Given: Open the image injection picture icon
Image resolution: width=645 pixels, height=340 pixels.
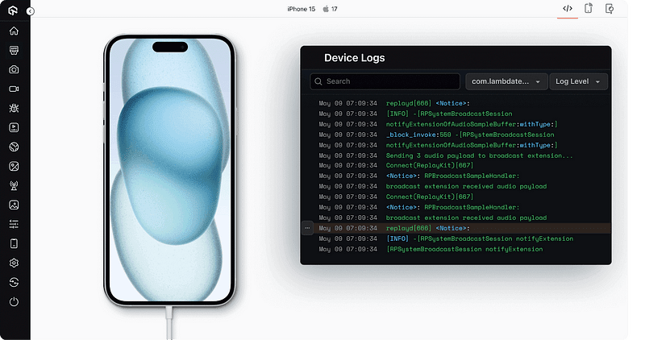Looking at the screenshot, I should (x=14, y=205).
